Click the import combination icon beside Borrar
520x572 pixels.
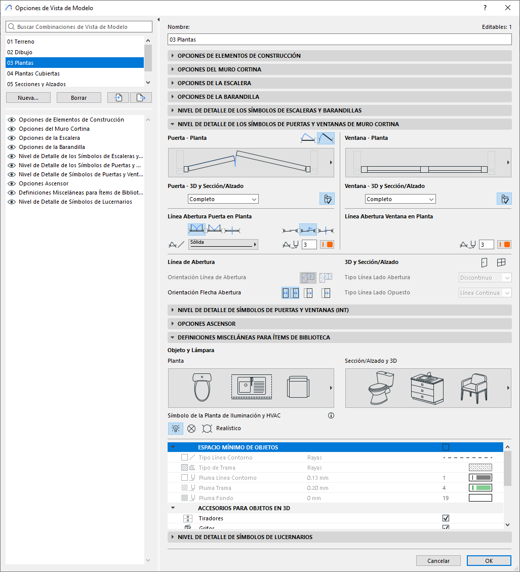point(118,98)
